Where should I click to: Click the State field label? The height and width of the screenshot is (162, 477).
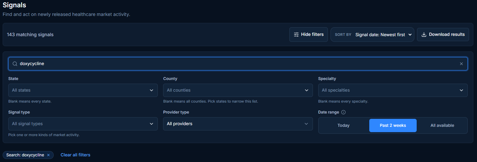13,79
